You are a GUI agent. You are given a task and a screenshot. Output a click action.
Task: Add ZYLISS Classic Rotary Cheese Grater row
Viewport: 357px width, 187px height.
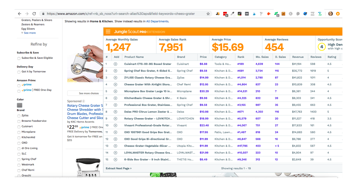[115, 77]
